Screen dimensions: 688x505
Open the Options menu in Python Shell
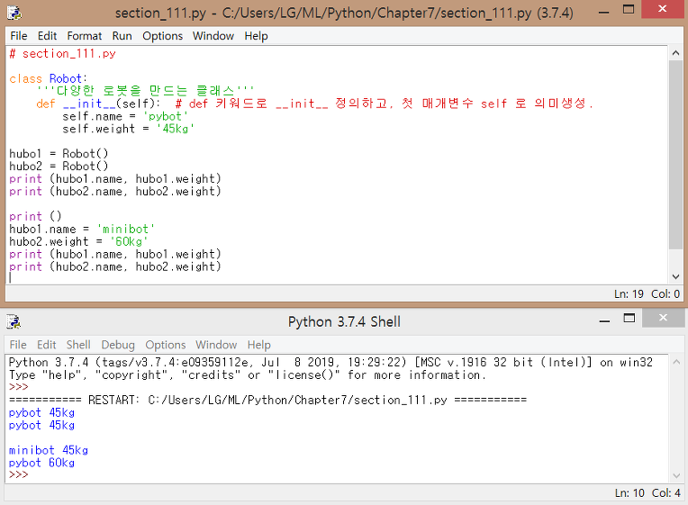point(166,345)
